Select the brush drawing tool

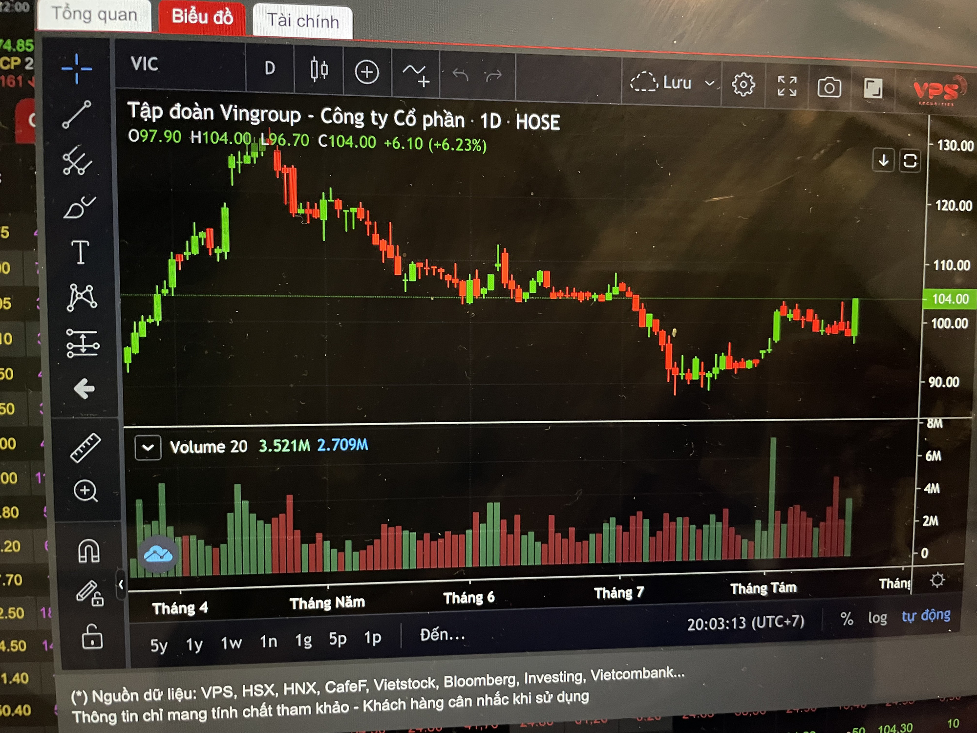click(79, 207)
